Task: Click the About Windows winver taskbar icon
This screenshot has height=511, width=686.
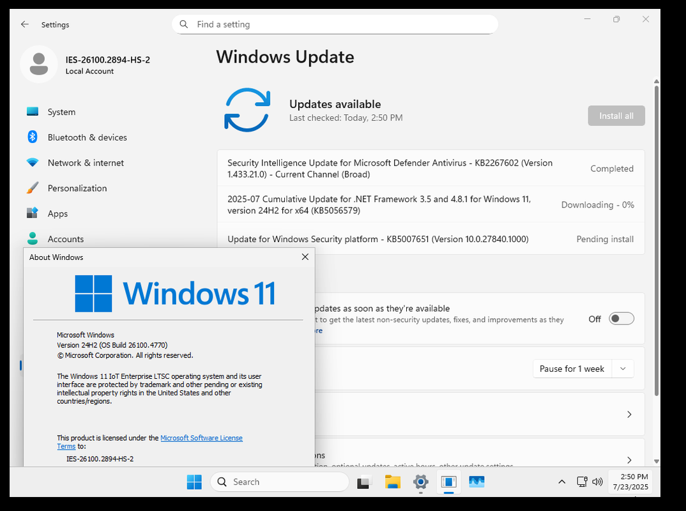Action: [448, 482]
